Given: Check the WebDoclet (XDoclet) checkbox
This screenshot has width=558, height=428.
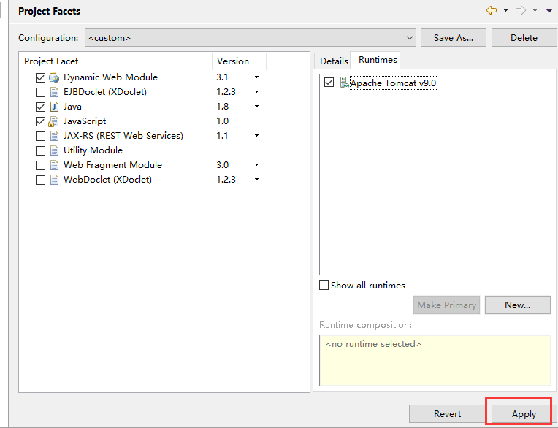Looking at the screenshot, I should pyautogui.click(x=41, y=180).
